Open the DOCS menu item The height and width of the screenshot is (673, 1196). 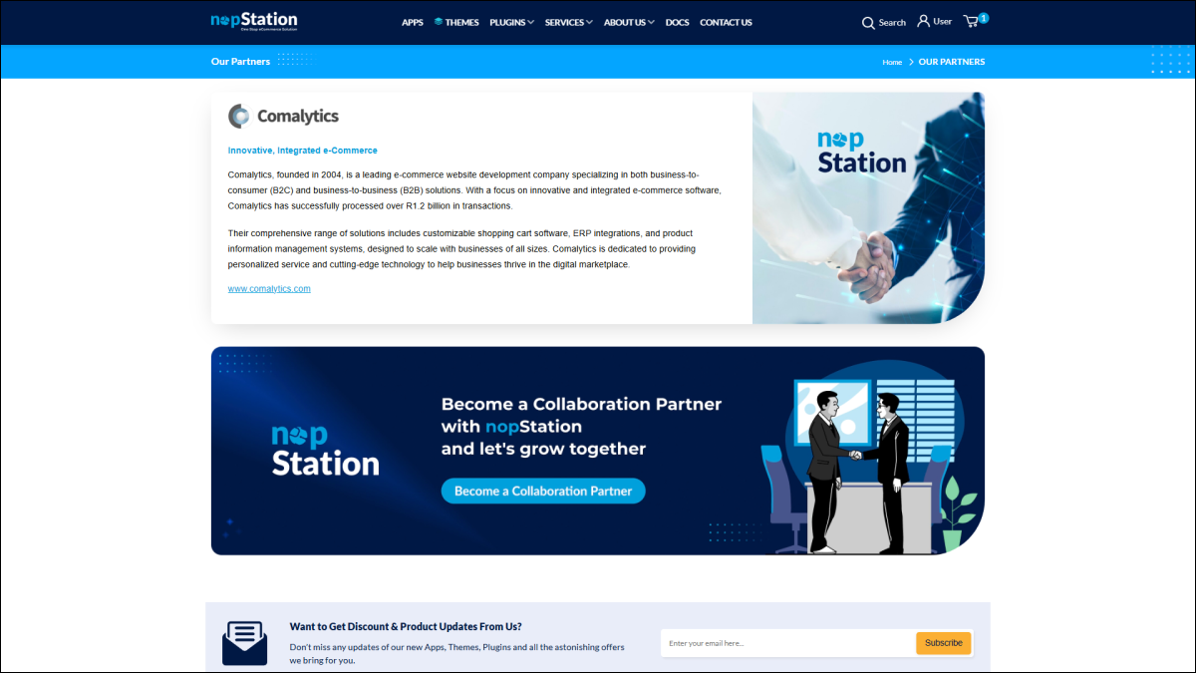677,22
